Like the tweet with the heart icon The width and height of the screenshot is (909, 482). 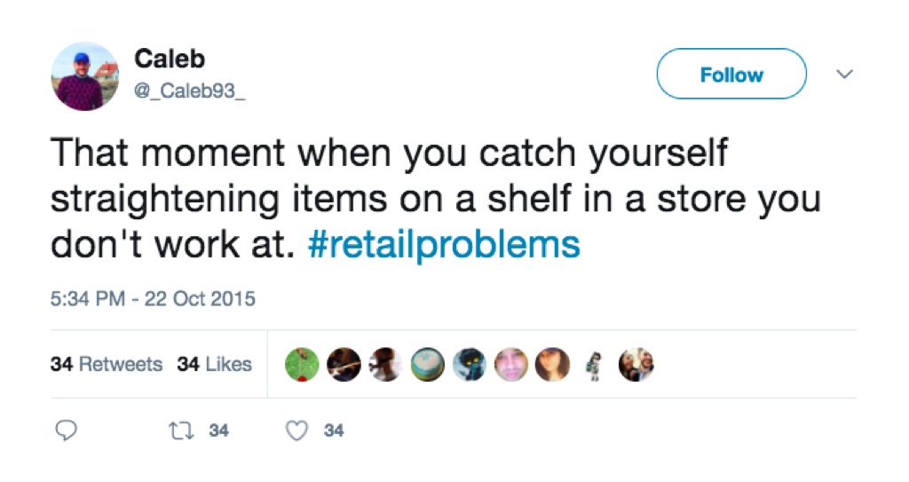click(298, 431)
